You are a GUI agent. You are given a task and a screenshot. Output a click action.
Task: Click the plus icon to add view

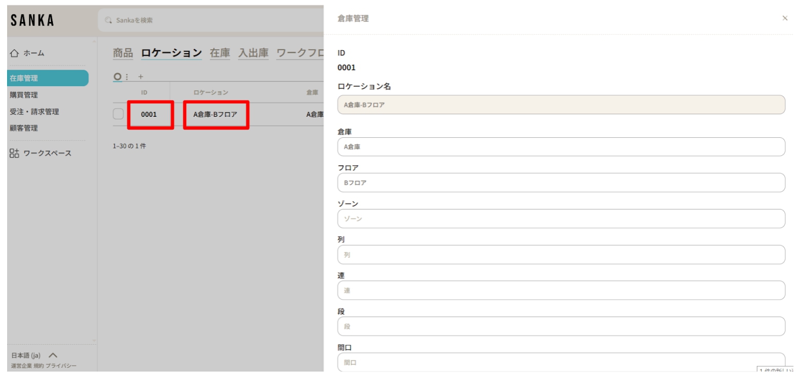pos(141,77)
